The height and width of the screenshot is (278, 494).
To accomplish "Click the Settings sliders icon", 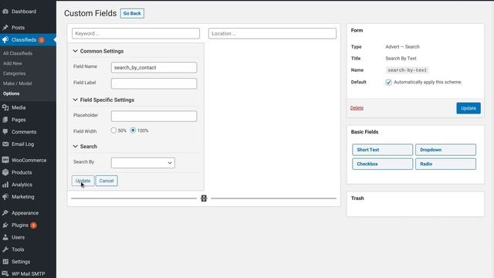I will (x=5, y=262).
